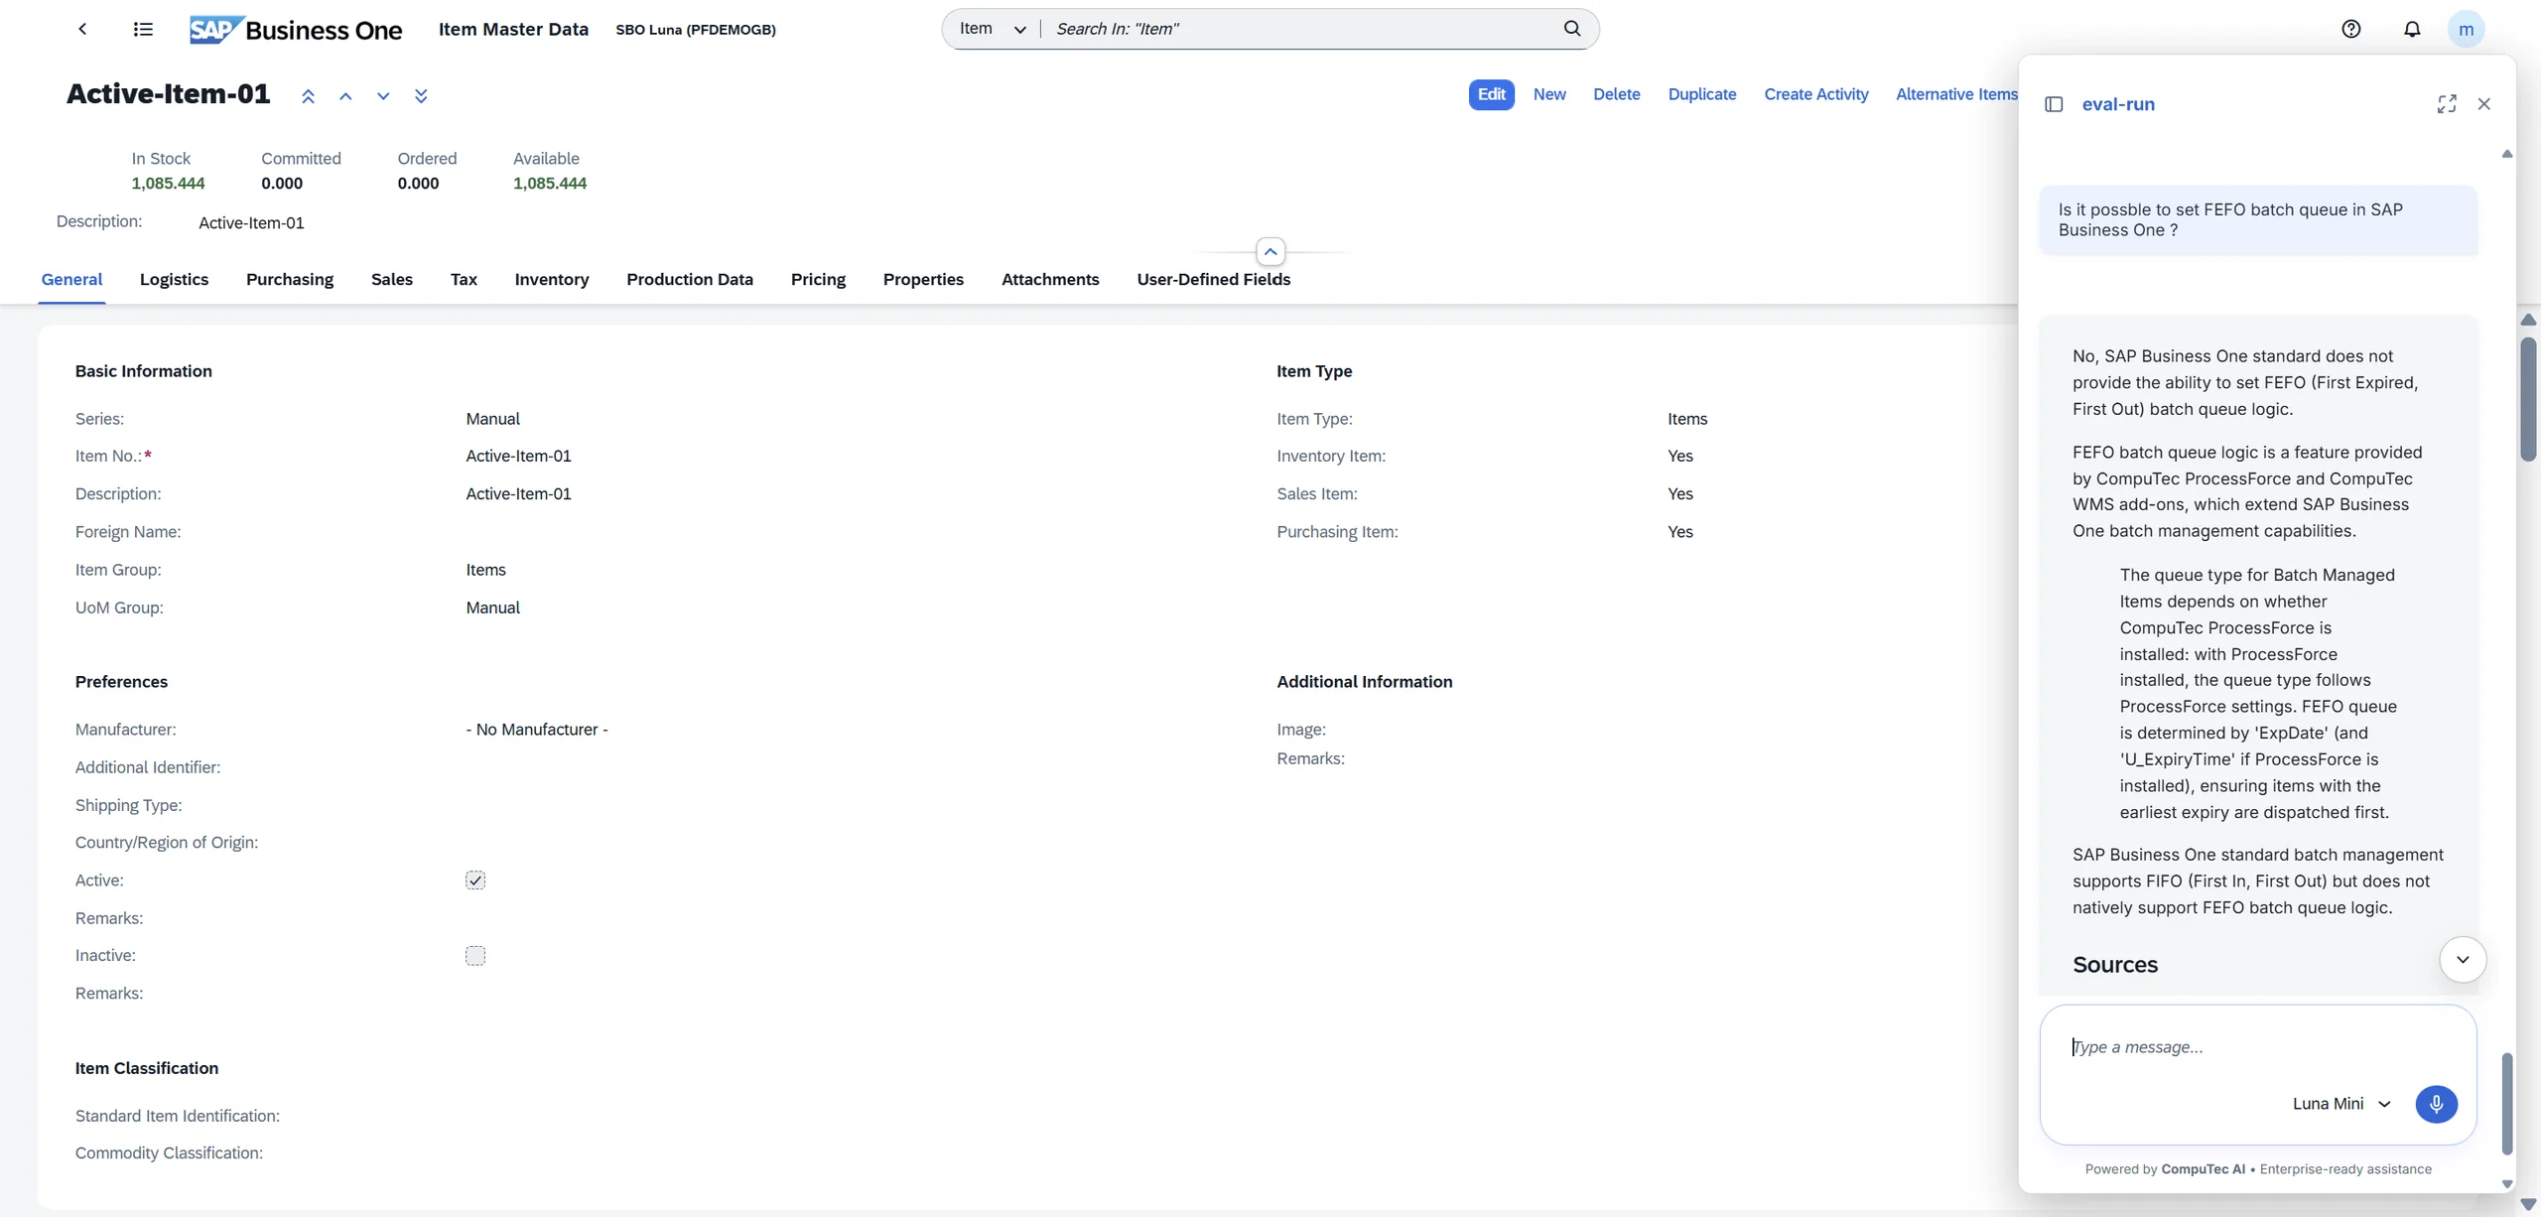
Task: Toggle the Active checkbox
Action: tap(475, 880)
